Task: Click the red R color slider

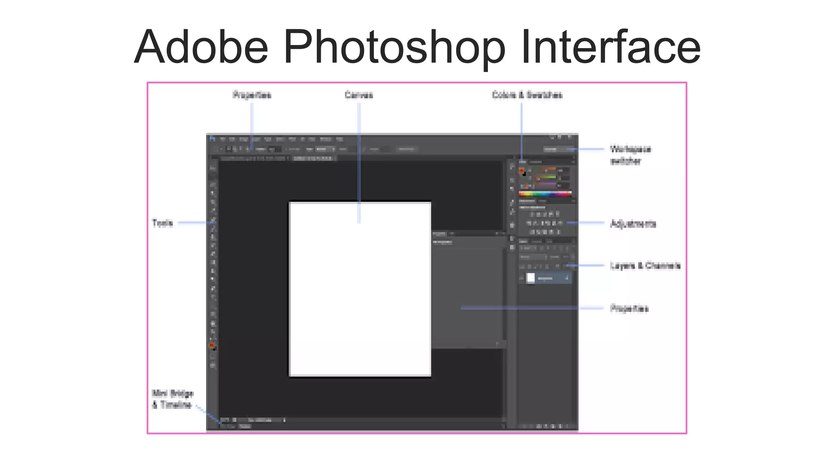Action: point(545,169)
